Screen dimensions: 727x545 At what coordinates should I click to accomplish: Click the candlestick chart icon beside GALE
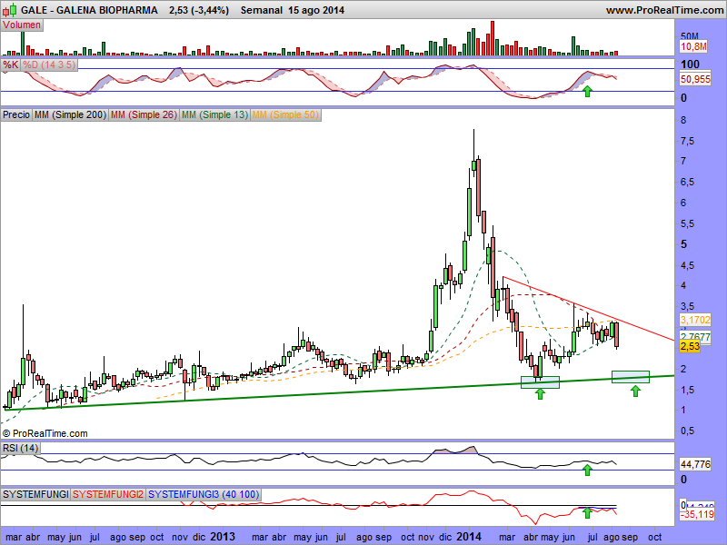point(10,10)
